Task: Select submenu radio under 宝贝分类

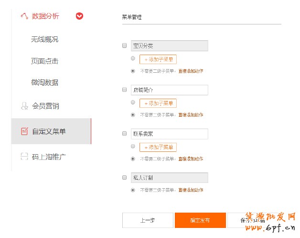Action: coord(133,58)
